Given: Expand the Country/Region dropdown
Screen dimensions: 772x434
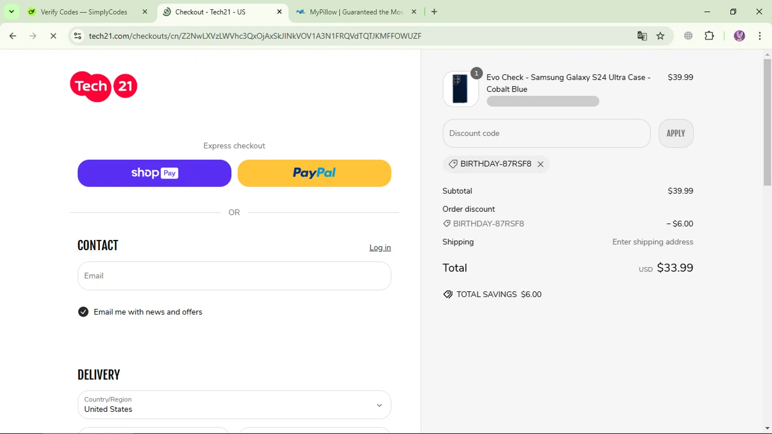Looking at the screenshot, I should pos(234,405).
